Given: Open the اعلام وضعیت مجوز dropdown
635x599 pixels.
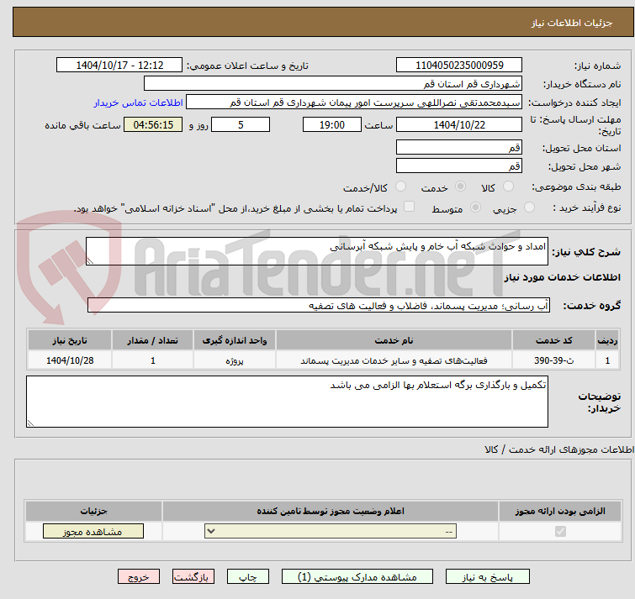Looking at the screenshot, I should [x=331, y=531].
